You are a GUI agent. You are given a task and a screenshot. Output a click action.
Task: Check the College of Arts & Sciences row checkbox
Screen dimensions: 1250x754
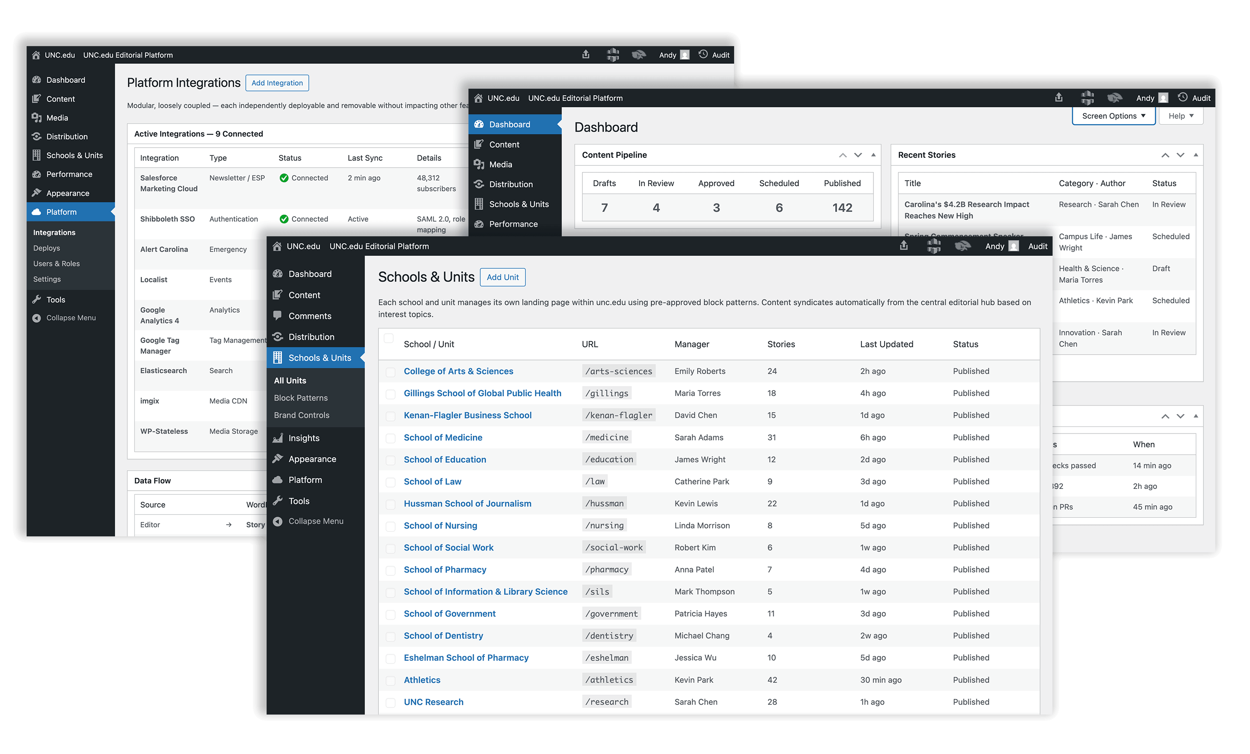(x=390, y=372)
